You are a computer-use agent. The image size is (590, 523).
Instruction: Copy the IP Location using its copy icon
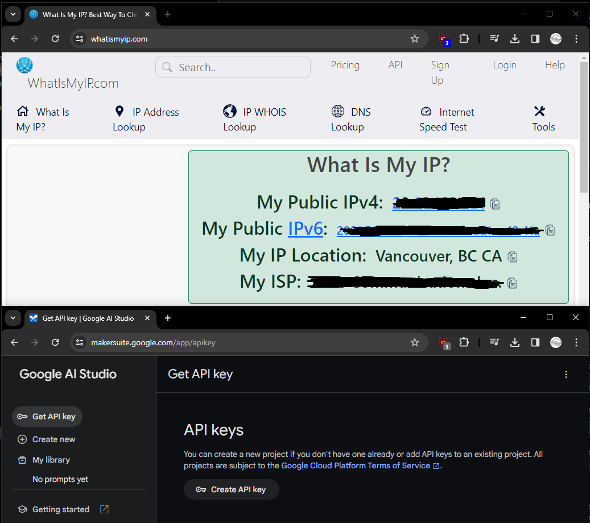tap(513, 257)
